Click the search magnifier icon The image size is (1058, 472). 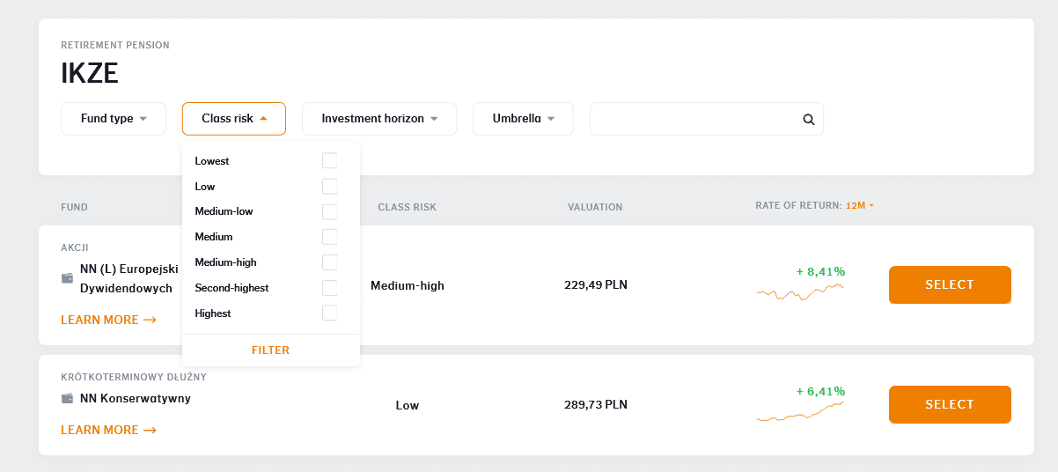point(808,120)
